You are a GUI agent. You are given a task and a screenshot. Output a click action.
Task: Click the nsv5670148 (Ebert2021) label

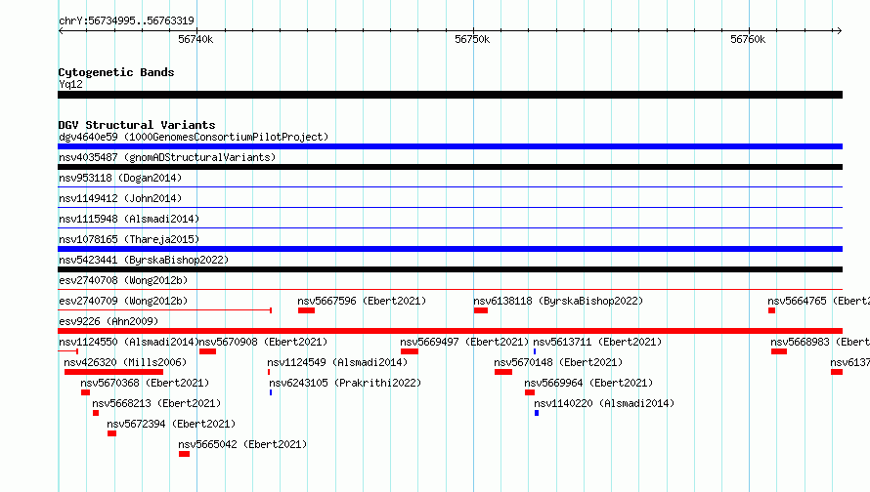click(x=558, y=362)
